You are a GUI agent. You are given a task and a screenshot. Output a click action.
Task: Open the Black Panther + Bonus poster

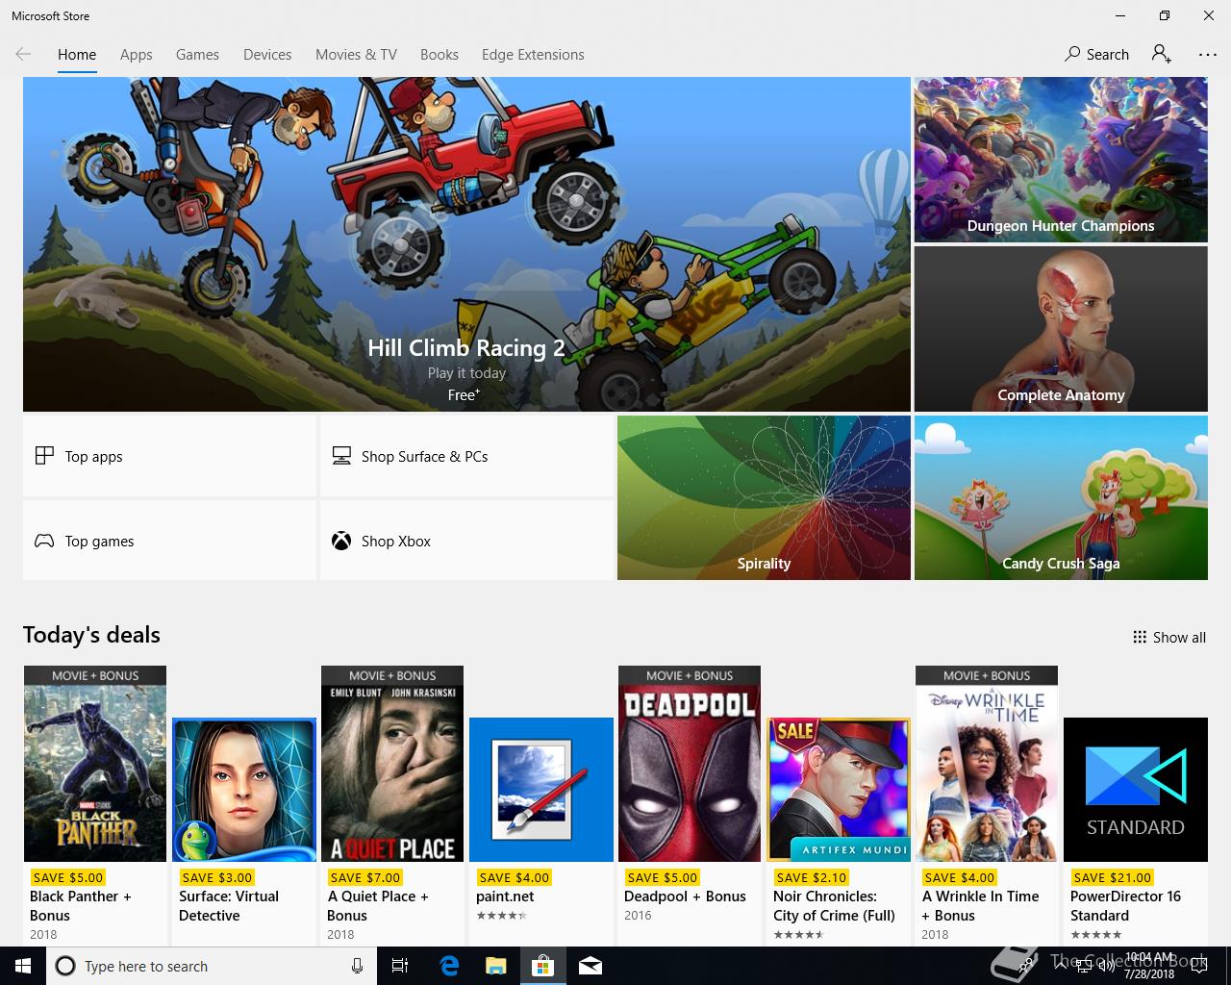[95, 764]
